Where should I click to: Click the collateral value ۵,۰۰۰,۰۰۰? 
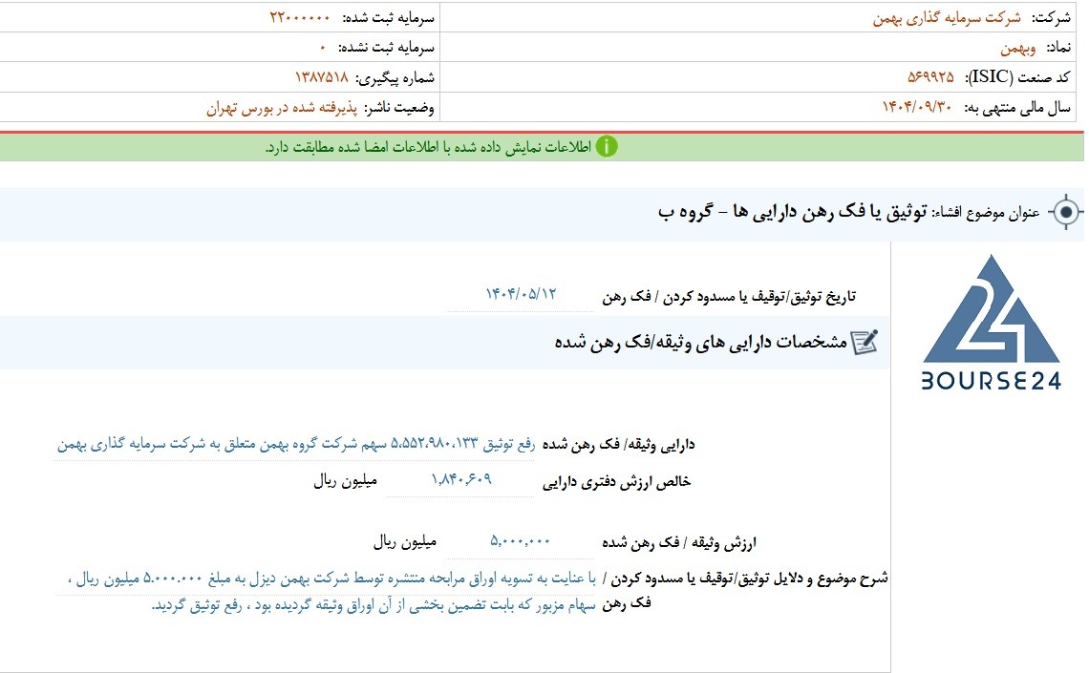tap(521, 540)
